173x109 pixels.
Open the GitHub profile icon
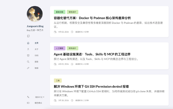click(x=28, y=36)
